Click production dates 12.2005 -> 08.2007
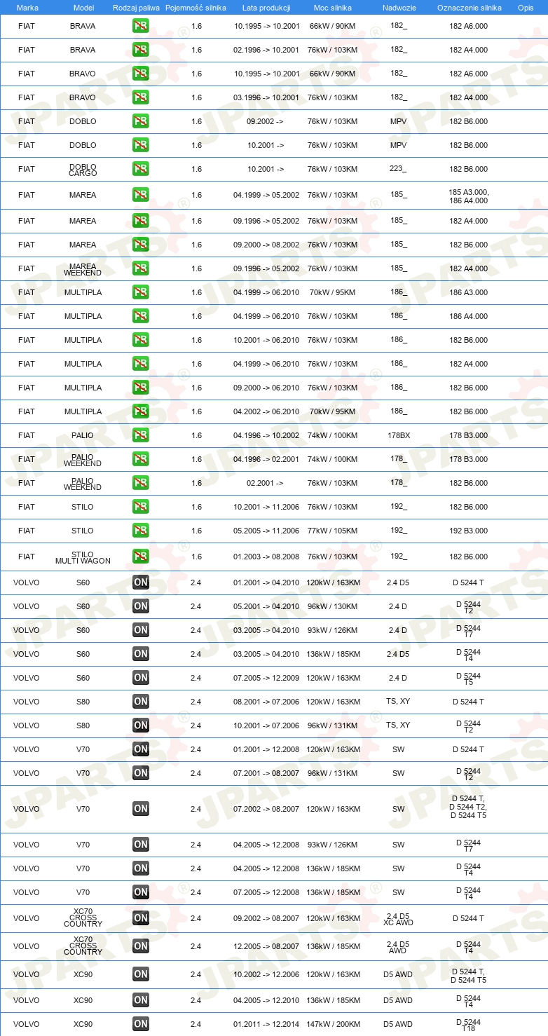Viewport: 548px width, 1036px height. point(266,946)
